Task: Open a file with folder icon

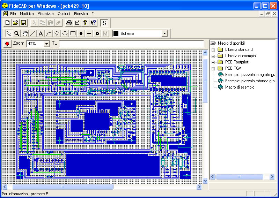Action: point(15,23)
